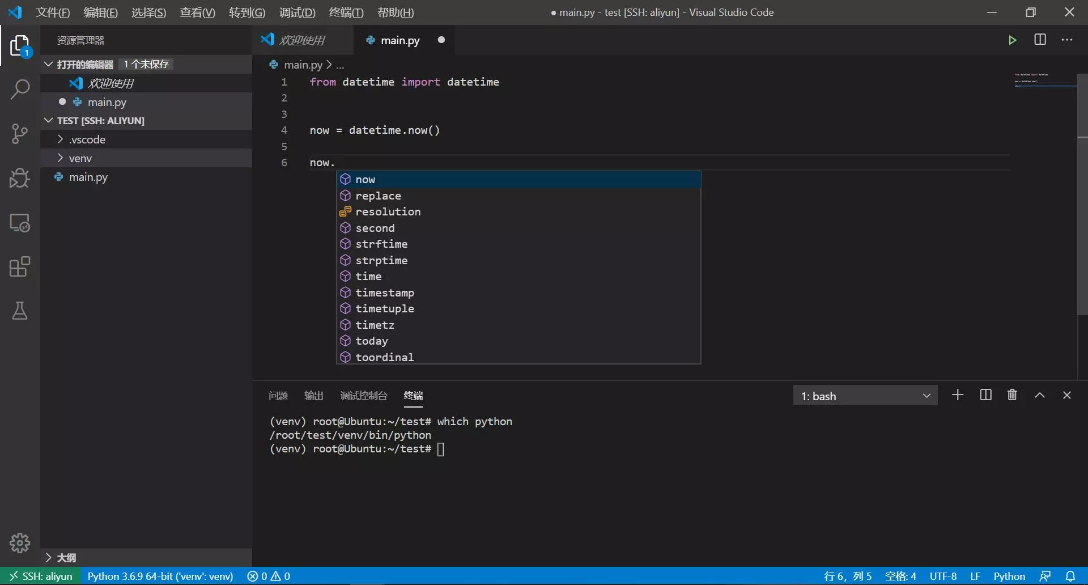This screenshot has height=585, width=1088.
Task: Switch to the 问题 panel tab
Action: pyautogui.click(x=278, y=395)
